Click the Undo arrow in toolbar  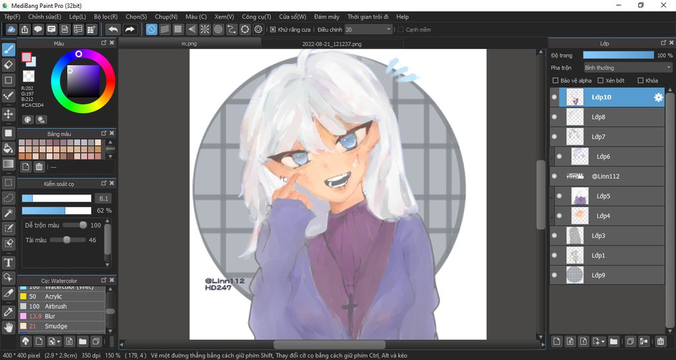point(113,29)
